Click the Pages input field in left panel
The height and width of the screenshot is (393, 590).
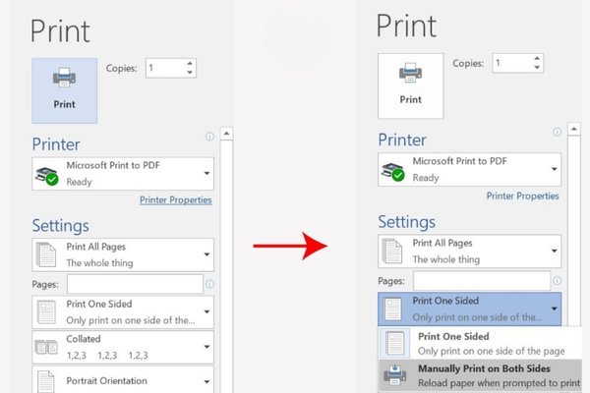[135, 284]
